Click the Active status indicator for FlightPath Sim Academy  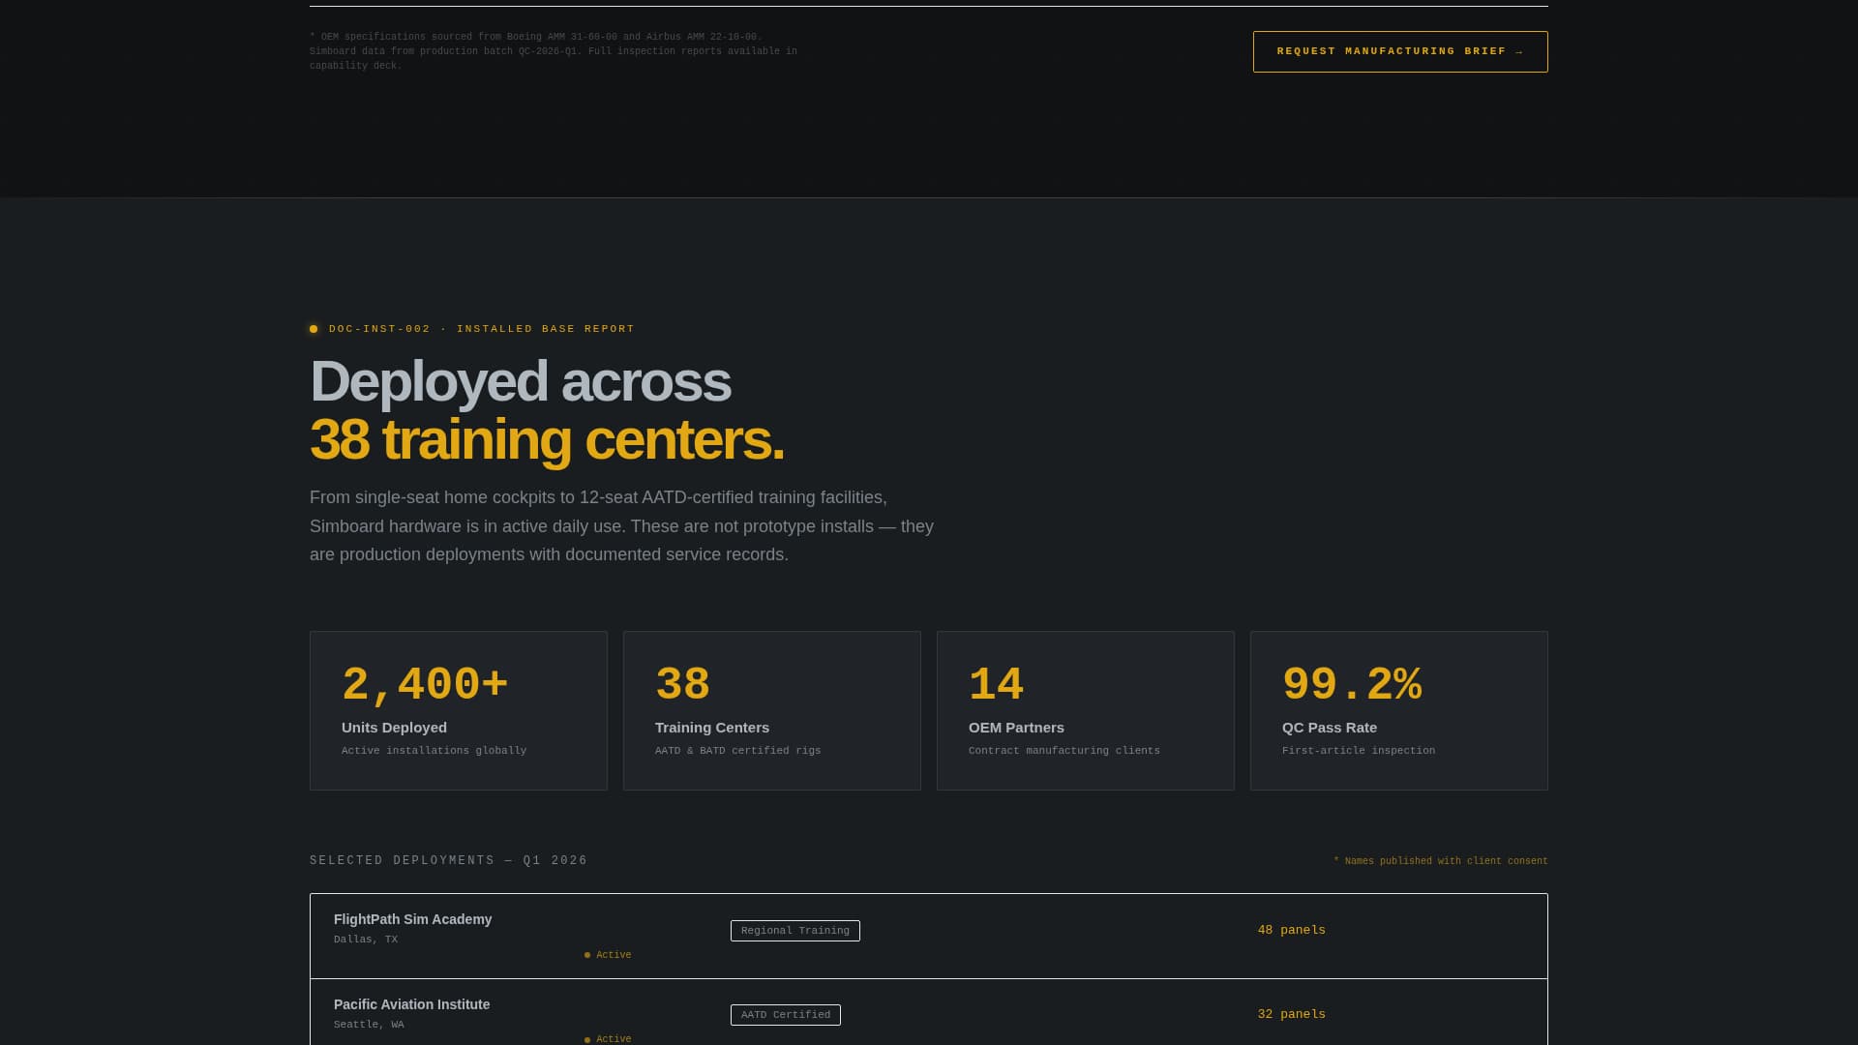[x=608, y=954]
